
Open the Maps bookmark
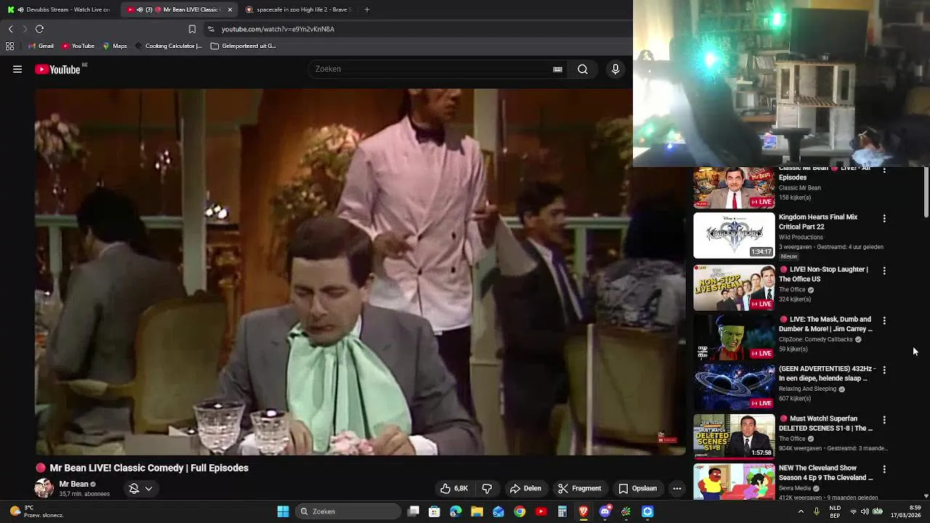(115, 46)
